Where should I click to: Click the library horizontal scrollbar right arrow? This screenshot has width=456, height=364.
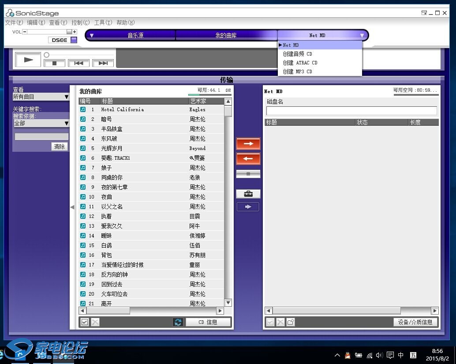(220, 311)
